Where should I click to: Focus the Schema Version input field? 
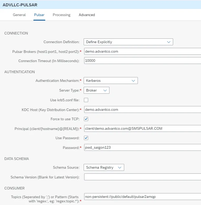(142, 177)
